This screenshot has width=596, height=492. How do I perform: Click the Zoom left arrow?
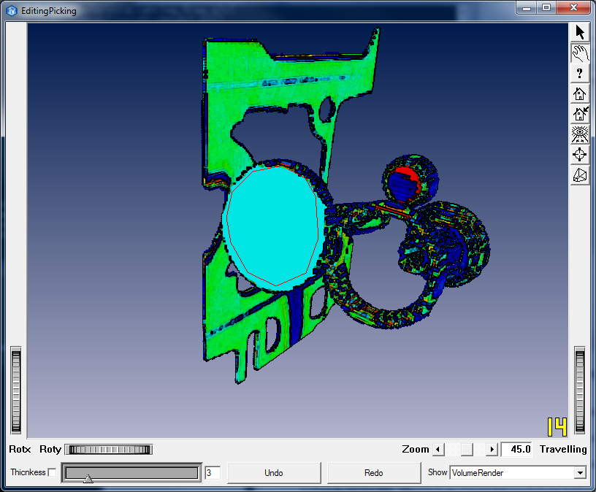pos(438,450)
